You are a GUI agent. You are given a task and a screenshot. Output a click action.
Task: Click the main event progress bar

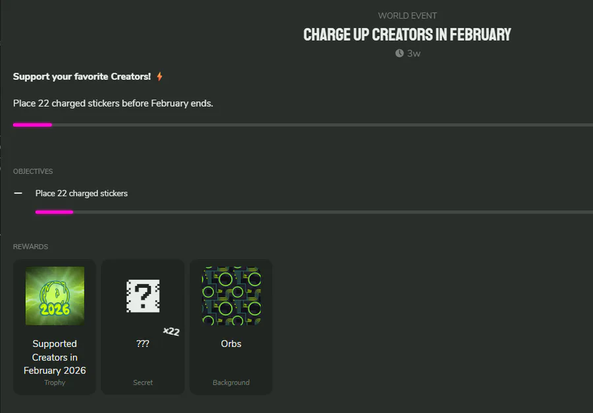point(303,124)
